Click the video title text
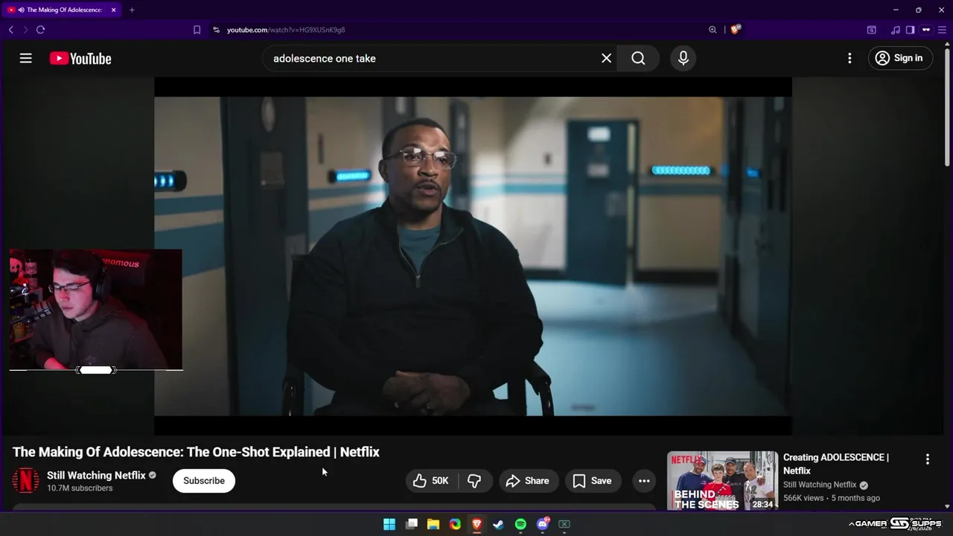Viewport: 953px width, 536px height. click(196, 452)
